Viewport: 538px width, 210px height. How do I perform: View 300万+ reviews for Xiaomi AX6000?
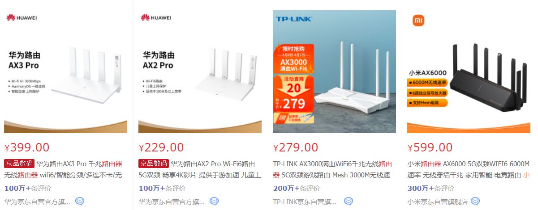point(431,188)
